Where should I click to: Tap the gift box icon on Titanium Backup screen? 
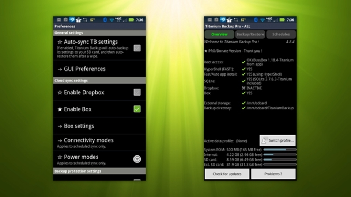(229, 20)
